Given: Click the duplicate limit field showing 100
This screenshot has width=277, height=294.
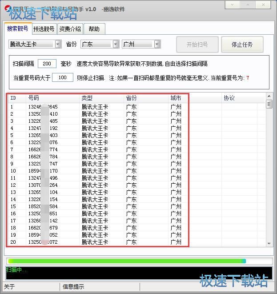Looking at the screenshot, I should pyautogui.click(x=62, y=77).
